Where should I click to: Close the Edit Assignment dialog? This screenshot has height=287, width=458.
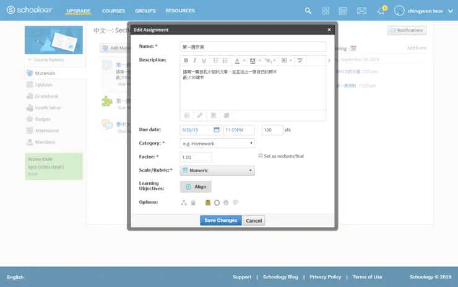coord(329,30)
